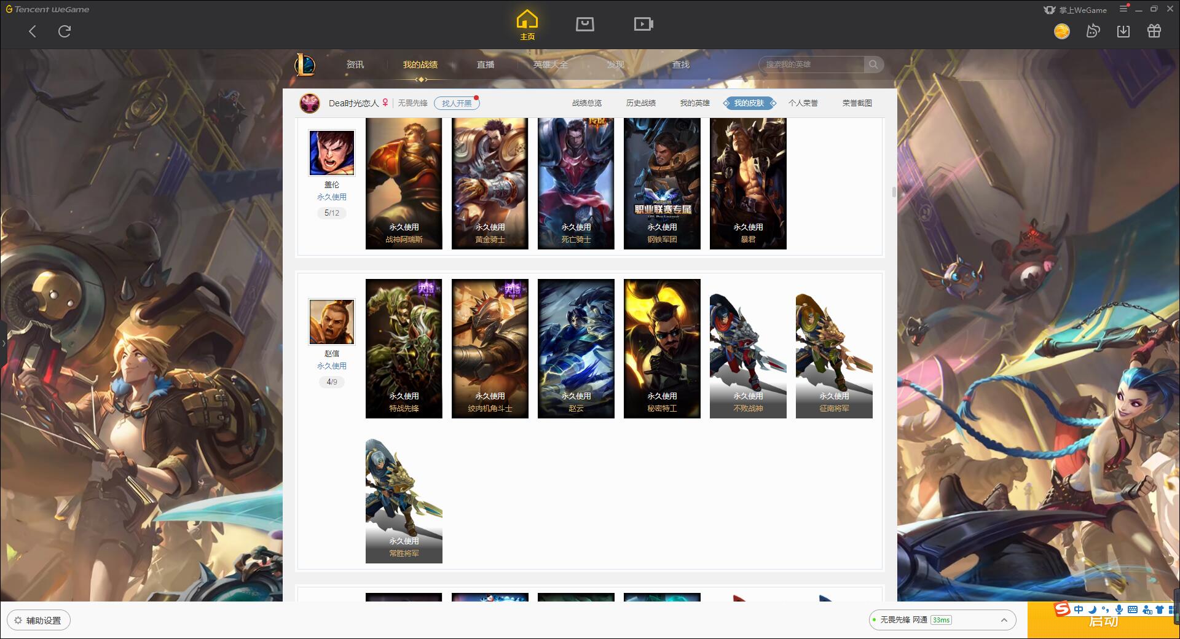Open the 赵云 skin card
The image size is (1180, 639).
point(576,348)
